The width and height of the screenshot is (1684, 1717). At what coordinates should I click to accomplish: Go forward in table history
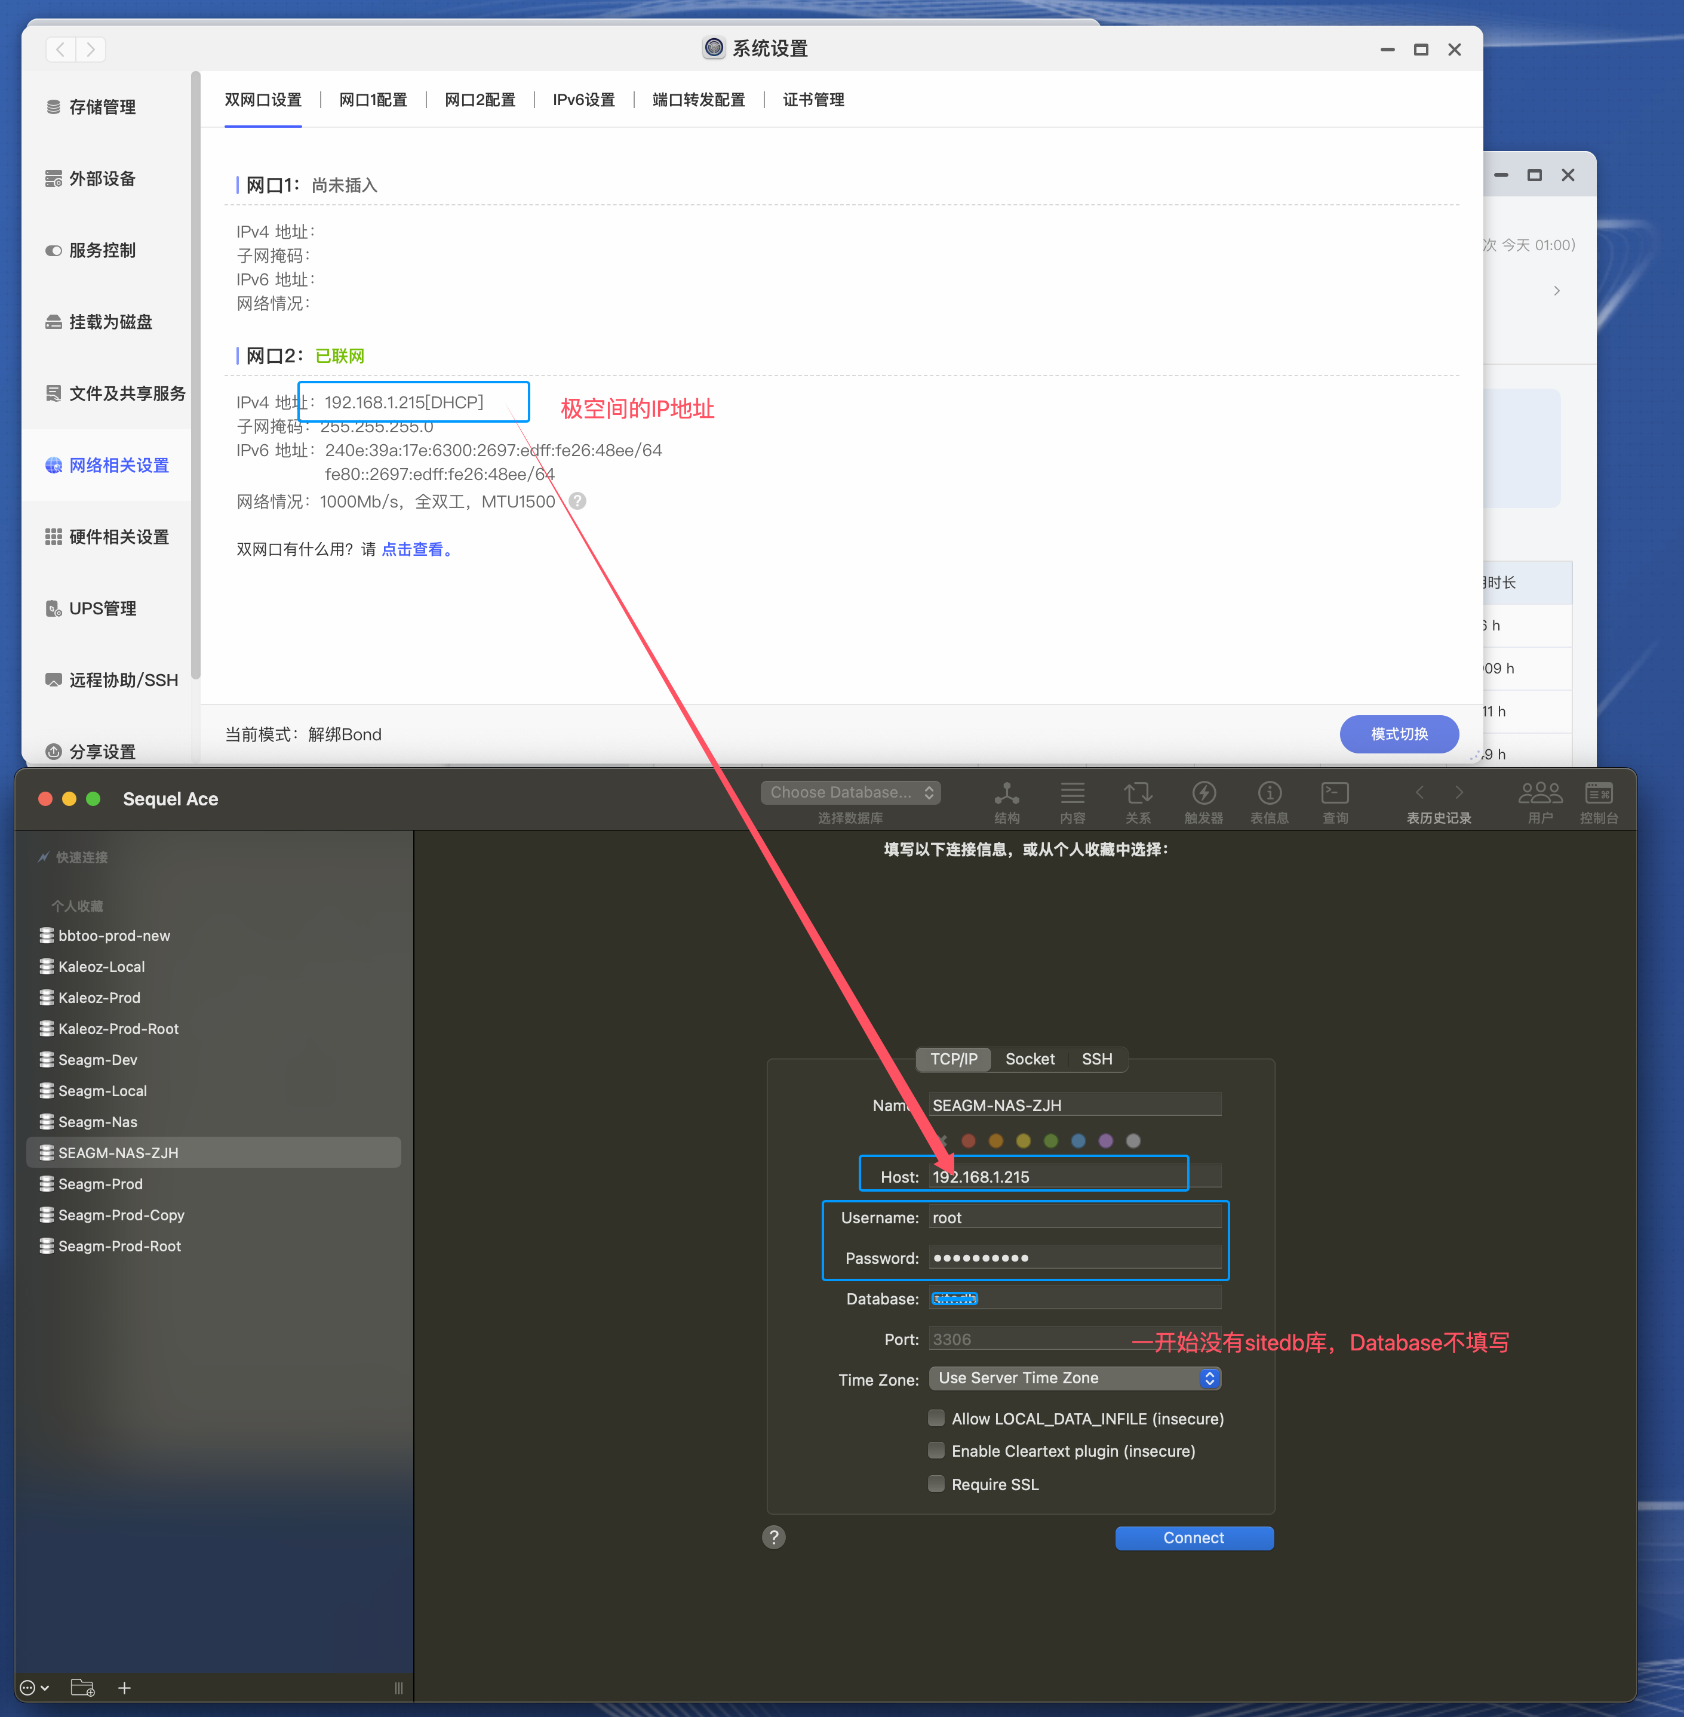1459,792
